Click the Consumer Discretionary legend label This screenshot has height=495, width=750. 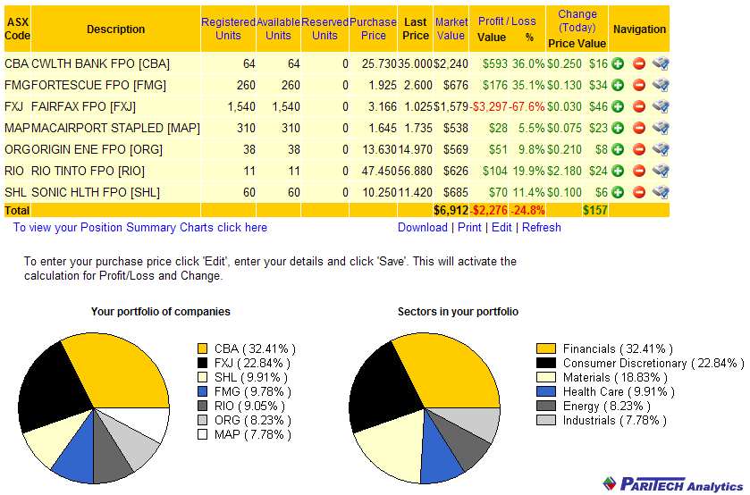tap(653, 363)
